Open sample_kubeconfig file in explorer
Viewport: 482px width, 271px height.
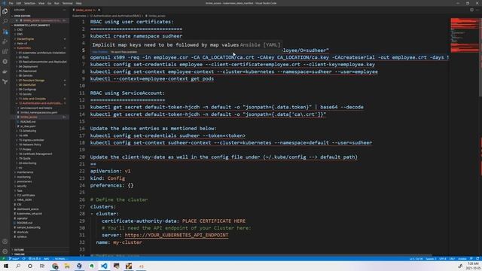[x=29, y=227]
